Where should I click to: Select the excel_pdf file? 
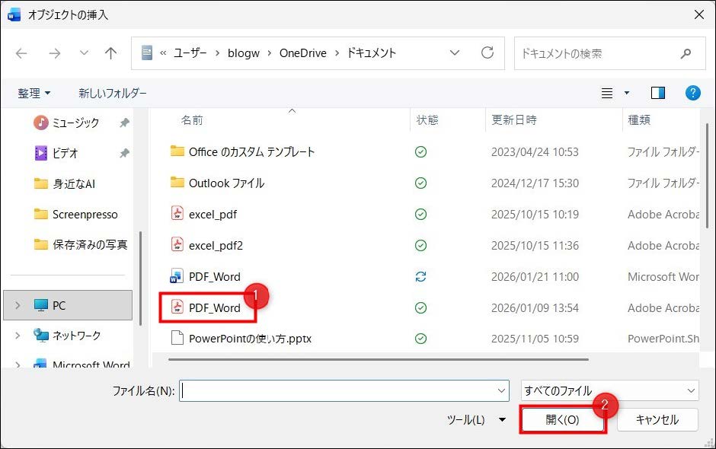coord(213,215)
